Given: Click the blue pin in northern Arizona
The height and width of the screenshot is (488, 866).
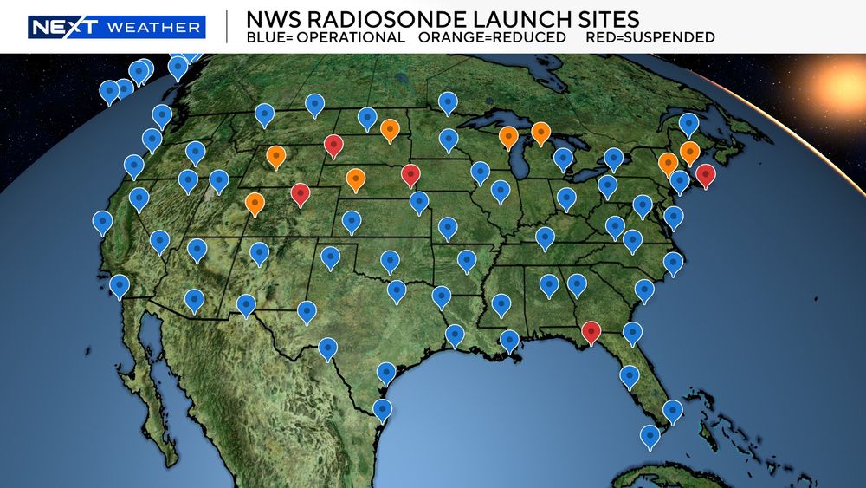Looking at the screenshot, I should coord(197,251).
